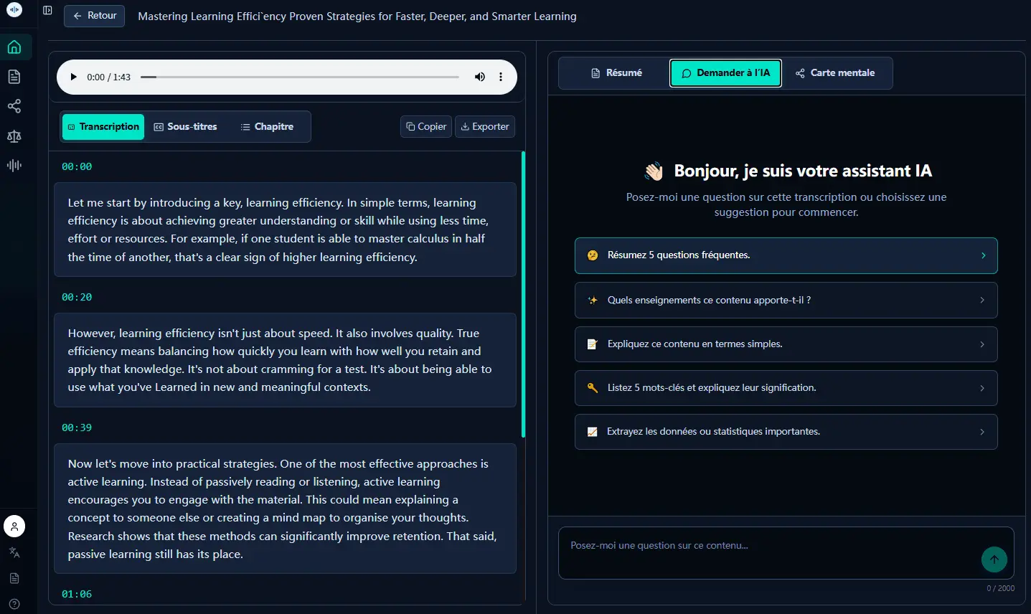Jump to timestamp 00:20

point(77,297)
